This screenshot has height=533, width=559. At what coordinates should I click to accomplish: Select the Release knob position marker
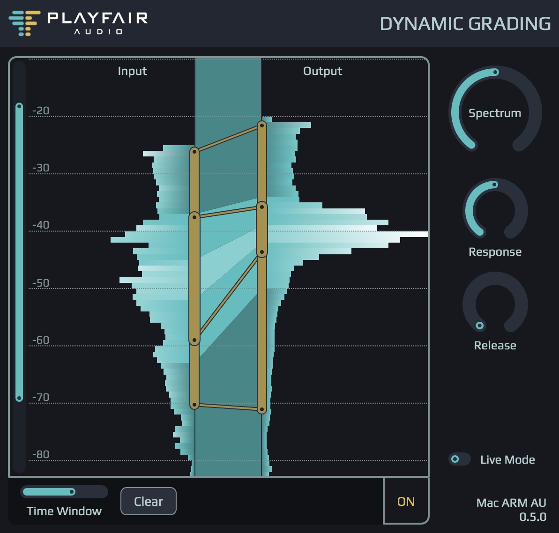(479, 325)
